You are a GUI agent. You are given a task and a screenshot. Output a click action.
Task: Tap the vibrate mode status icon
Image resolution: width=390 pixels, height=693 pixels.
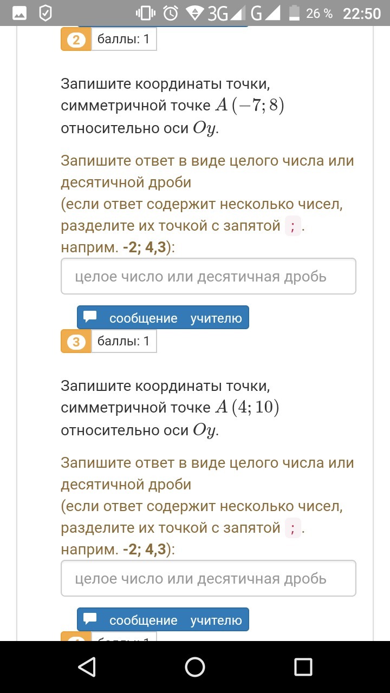(x=145, y=13)
